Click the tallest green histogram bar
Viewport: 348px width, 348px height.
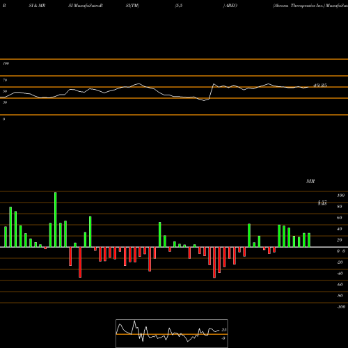tap(55, 219)
